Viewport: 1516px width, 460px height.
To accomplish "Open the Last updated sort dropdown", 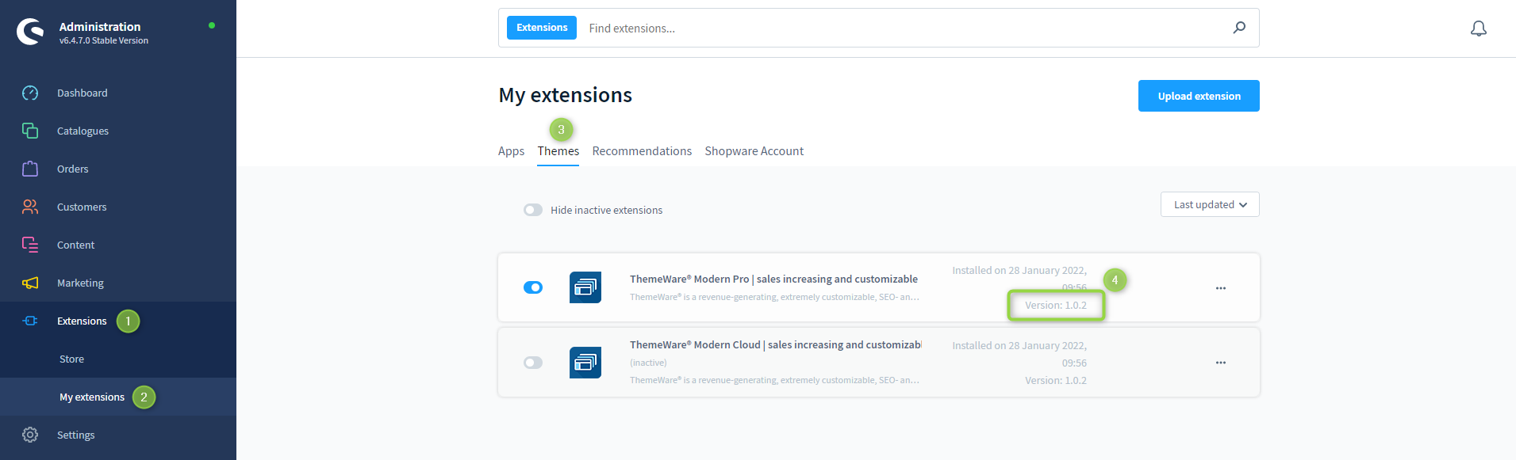I will click(1210, 204).
